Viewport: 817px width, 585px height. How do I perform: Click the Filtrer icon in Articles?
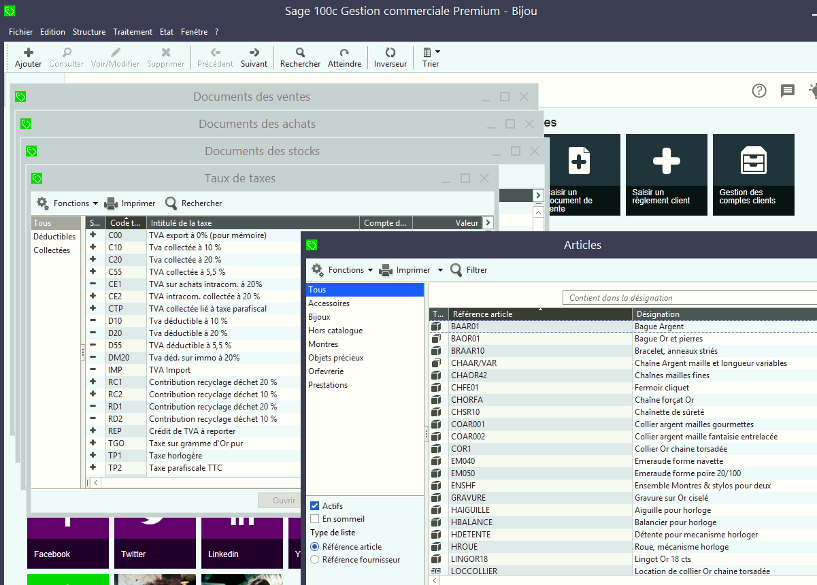tap(456, 270)
